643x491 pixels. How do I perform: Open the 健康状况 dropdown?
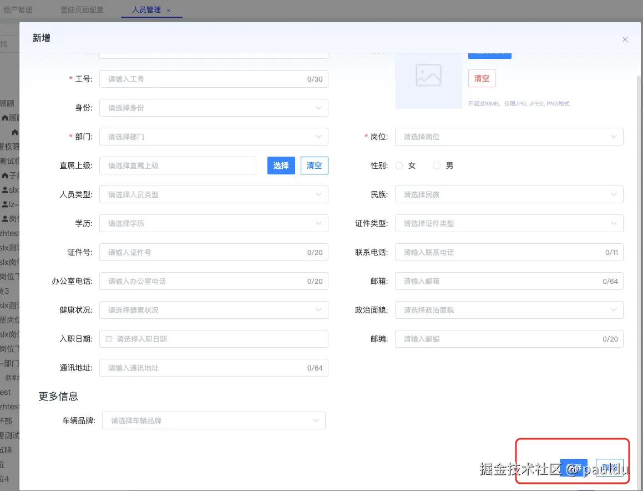[214, 310]
